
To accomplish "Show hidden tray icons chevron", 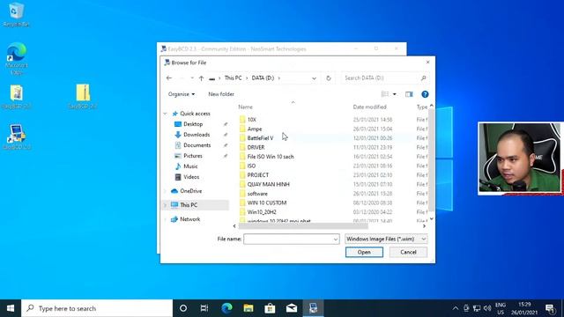I will (x=456, y=308).
